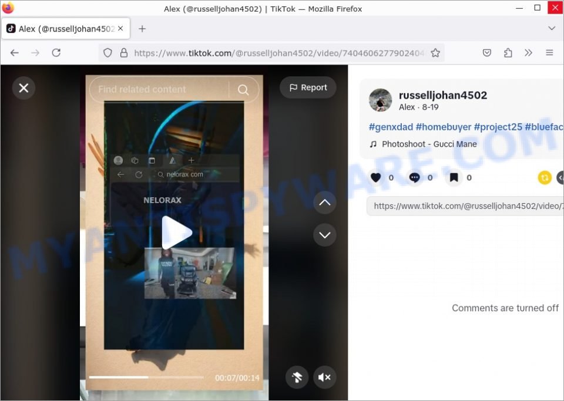Click the 'Alex · 8-19' nickname line
The width and height of the screenshot is (564, 401).
[x=419, y=107]
